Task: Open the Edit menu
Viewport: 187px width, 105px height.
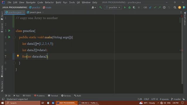Action: (x=15, y=2)
